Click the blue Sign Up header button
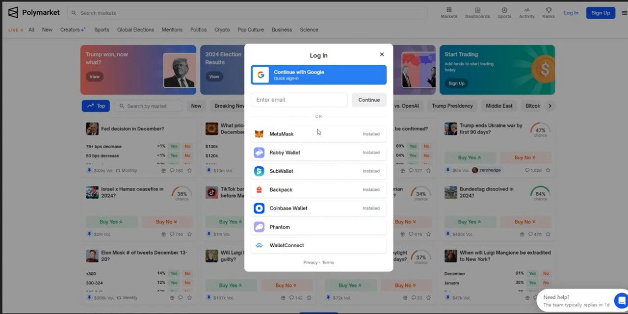 [x=601, y=13]
